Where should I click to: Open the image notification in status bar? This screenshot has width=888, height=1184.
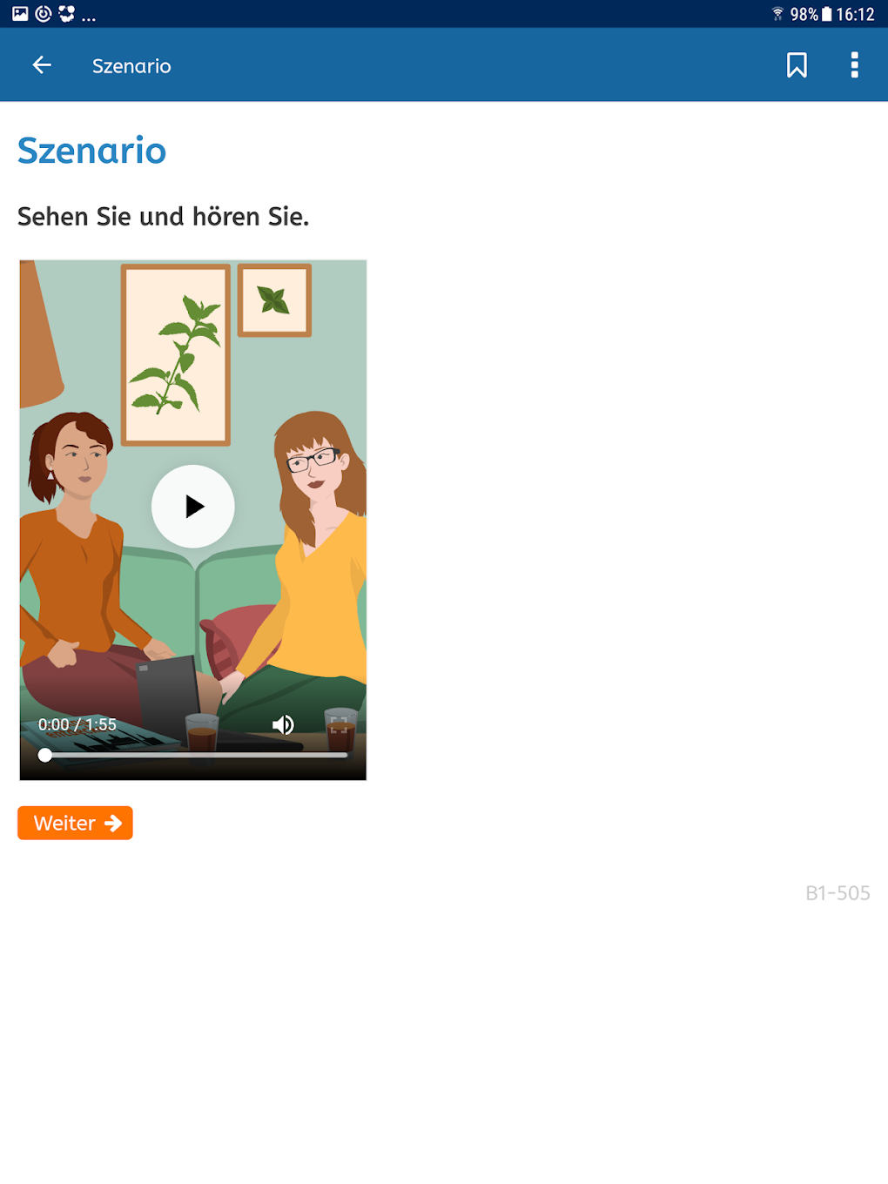[20, 14]
